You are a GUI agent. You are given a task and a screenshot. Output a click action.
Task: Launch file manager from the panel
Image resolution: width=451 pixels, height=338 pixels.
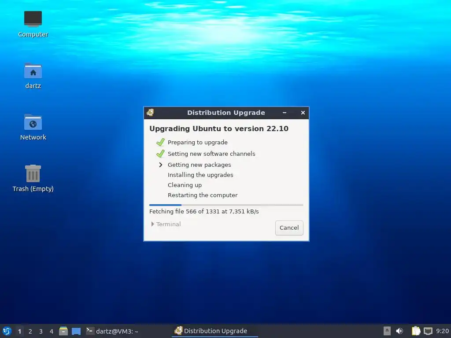coord(63,331)
